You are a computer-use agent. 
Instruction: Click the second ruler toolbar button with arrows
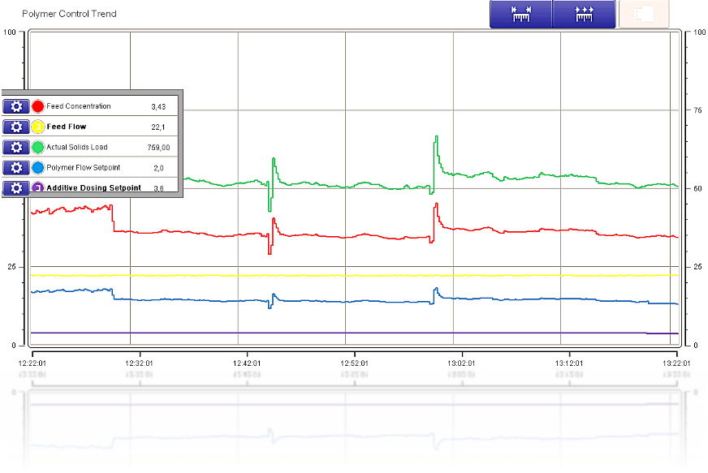[583, 15]
